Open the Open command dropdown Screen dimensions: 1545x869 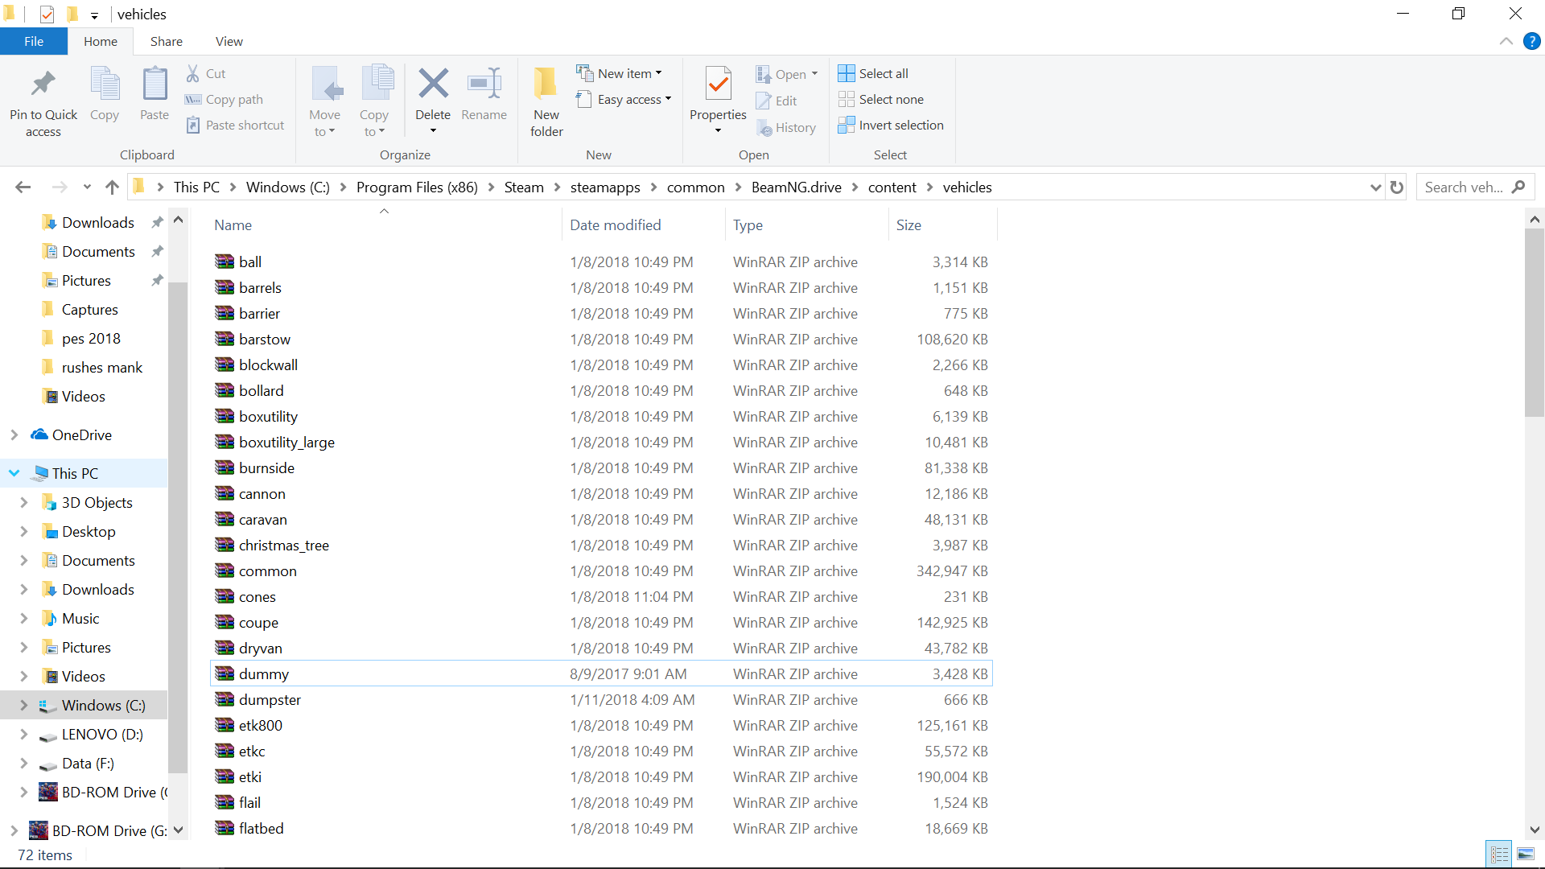tap(786, 74)
